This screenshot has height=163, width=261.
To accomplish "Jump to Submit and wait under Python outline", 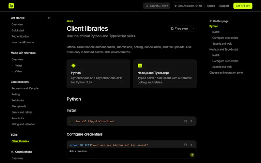I will pos(222,44).
